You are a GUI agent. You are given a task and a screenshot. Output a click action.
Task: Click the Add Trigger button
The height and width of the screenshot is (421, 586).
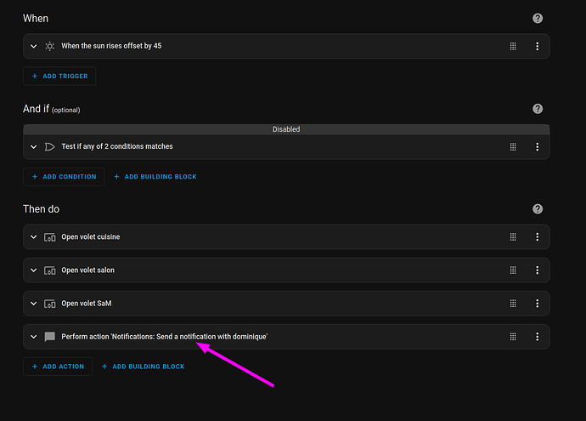pos(59,77)
